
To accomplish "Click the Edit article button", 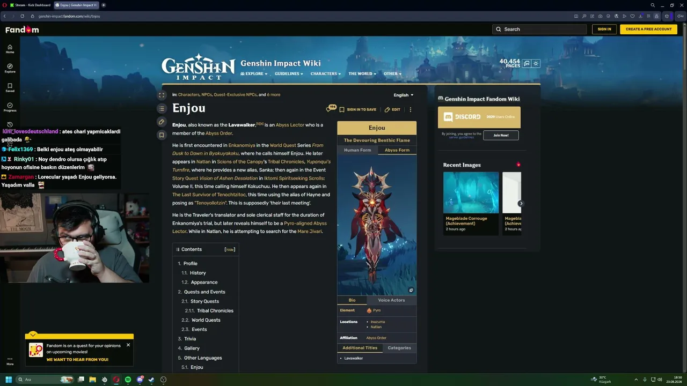I will pos(392,109).
